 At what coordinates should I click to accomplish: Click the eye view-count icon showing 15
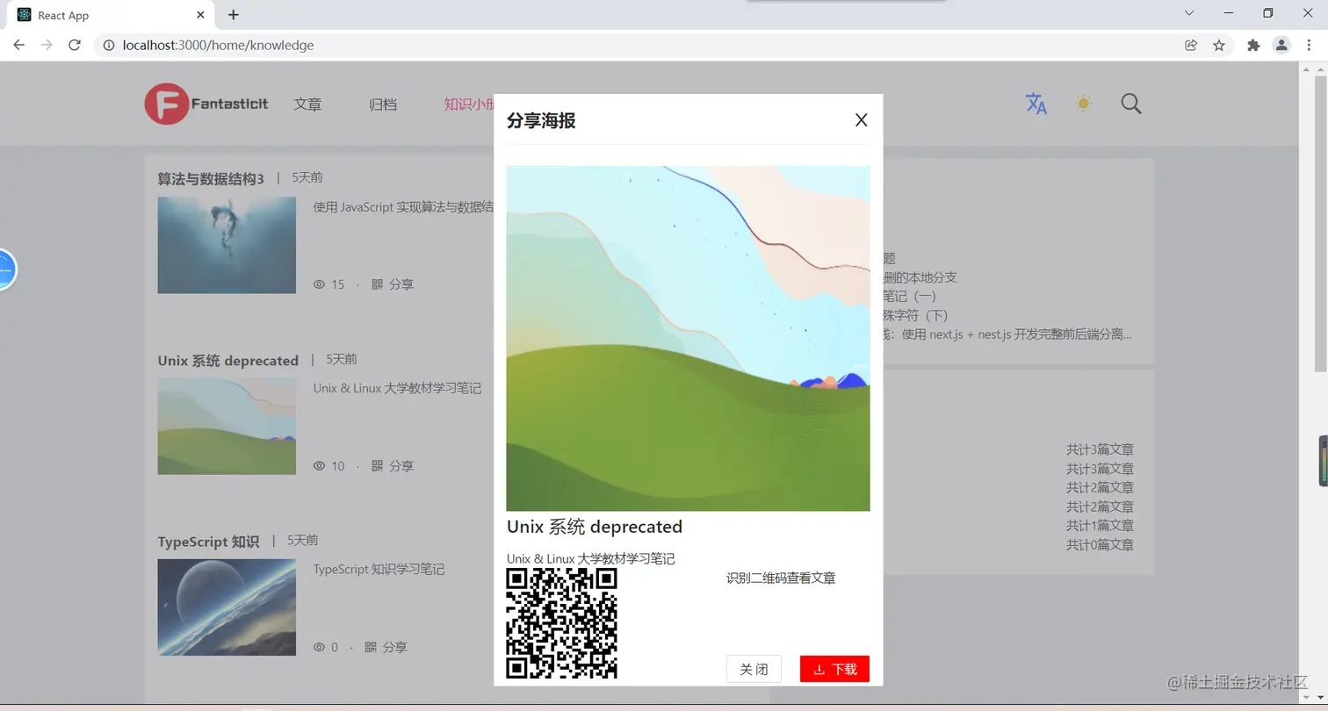click(319, 284)
